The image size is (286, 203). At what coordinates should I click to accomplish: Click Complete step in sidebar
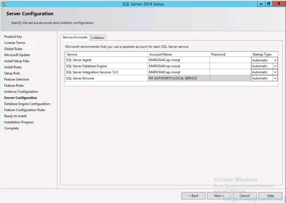point(11,128)
